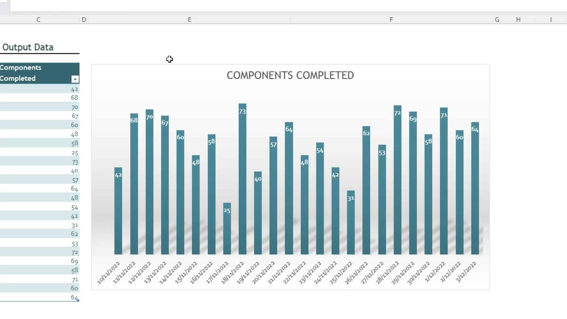This screenshot has width=567, height=319.
Task: Click value 64 in the output data
Action: (74, 188)
